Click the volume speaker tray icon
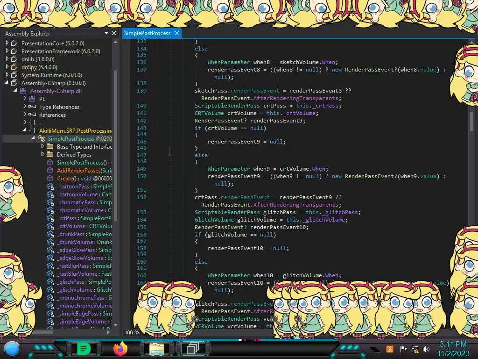Viewport: 478px width, 359px height. point(426,349)
